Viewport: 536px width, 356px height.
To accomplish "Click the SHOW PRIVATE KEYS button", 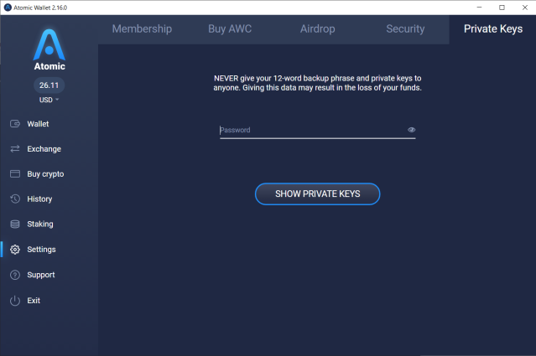I will (318, 193).
